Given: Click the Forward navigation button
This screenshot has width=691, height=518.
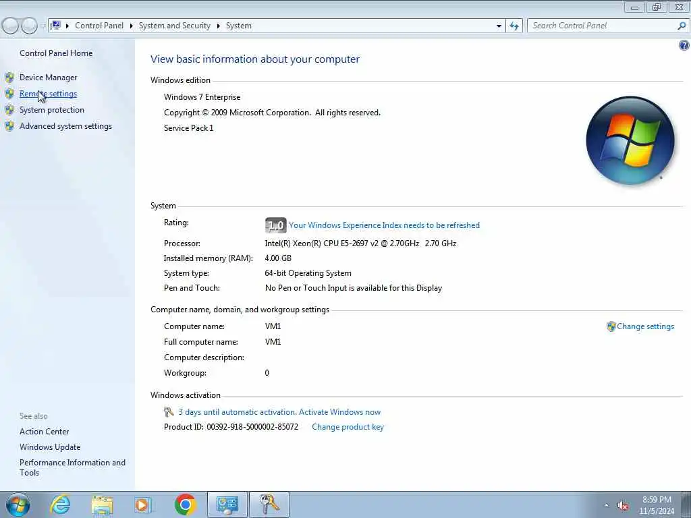Looking at the screenshot, I should [x=29, y=26].
